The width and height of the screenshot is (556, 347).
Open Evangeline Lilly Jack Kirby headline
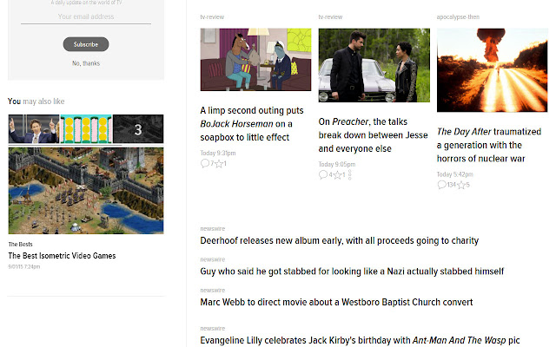(x=360, y=340)
